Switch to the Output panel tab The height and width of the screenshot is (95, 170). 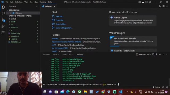tap(56, 55)
